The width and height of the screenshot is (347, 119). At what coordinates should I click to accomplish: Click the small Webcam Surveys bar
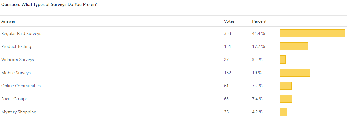[283, 60]
